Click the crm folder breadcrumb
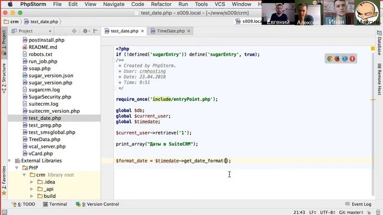This screenshot has height=215, width=383. coord(11,21)
